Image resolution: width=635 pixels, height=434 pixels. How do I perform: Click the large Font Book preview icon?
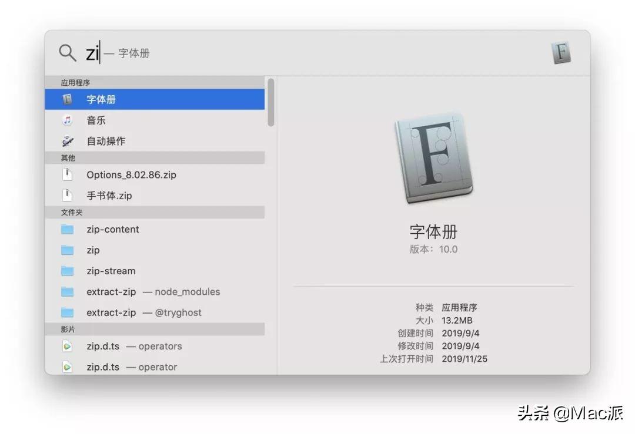pyautogui.click(x=434, y=158)
